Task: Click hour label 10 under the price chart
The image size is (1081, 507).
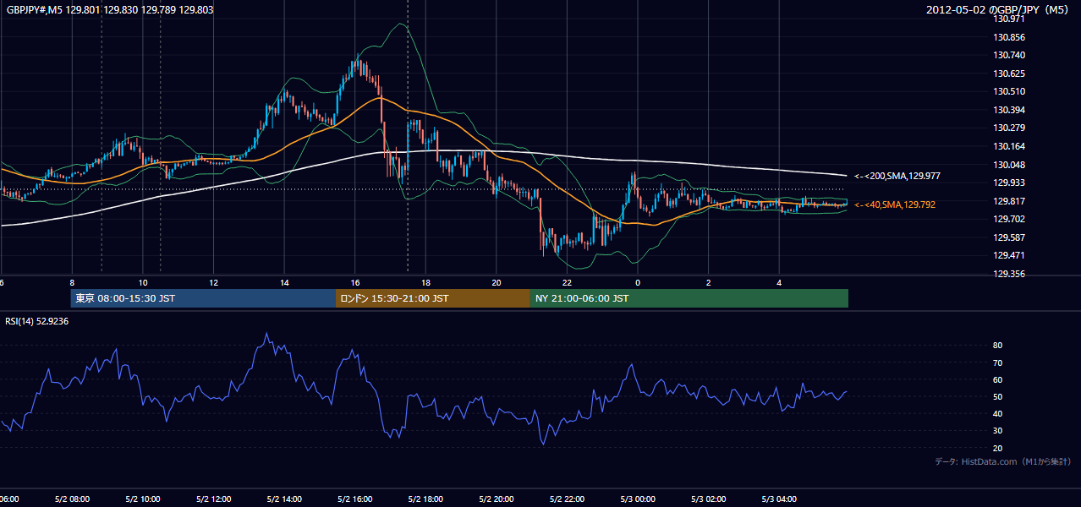Action: (x=143, y=282)
